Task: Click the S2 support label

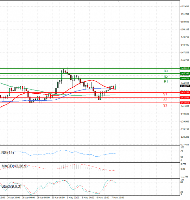Action: click(165, 100)
